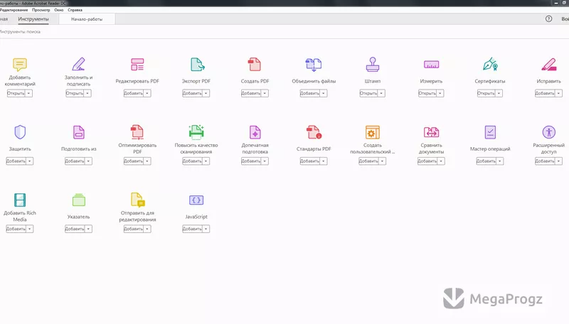Open the Certificates pen icon

click(x=490, y=64)
